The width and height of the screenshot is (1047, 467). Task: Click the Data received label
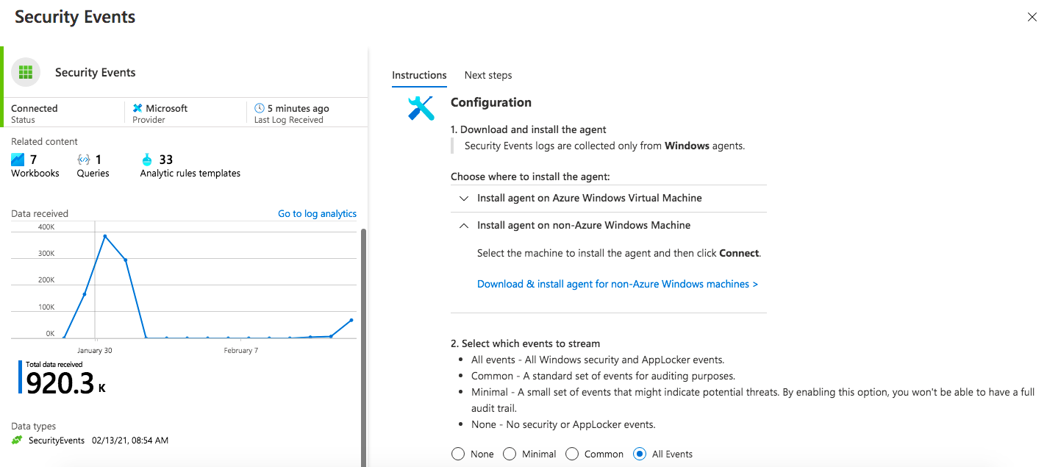tap(40, 213)
